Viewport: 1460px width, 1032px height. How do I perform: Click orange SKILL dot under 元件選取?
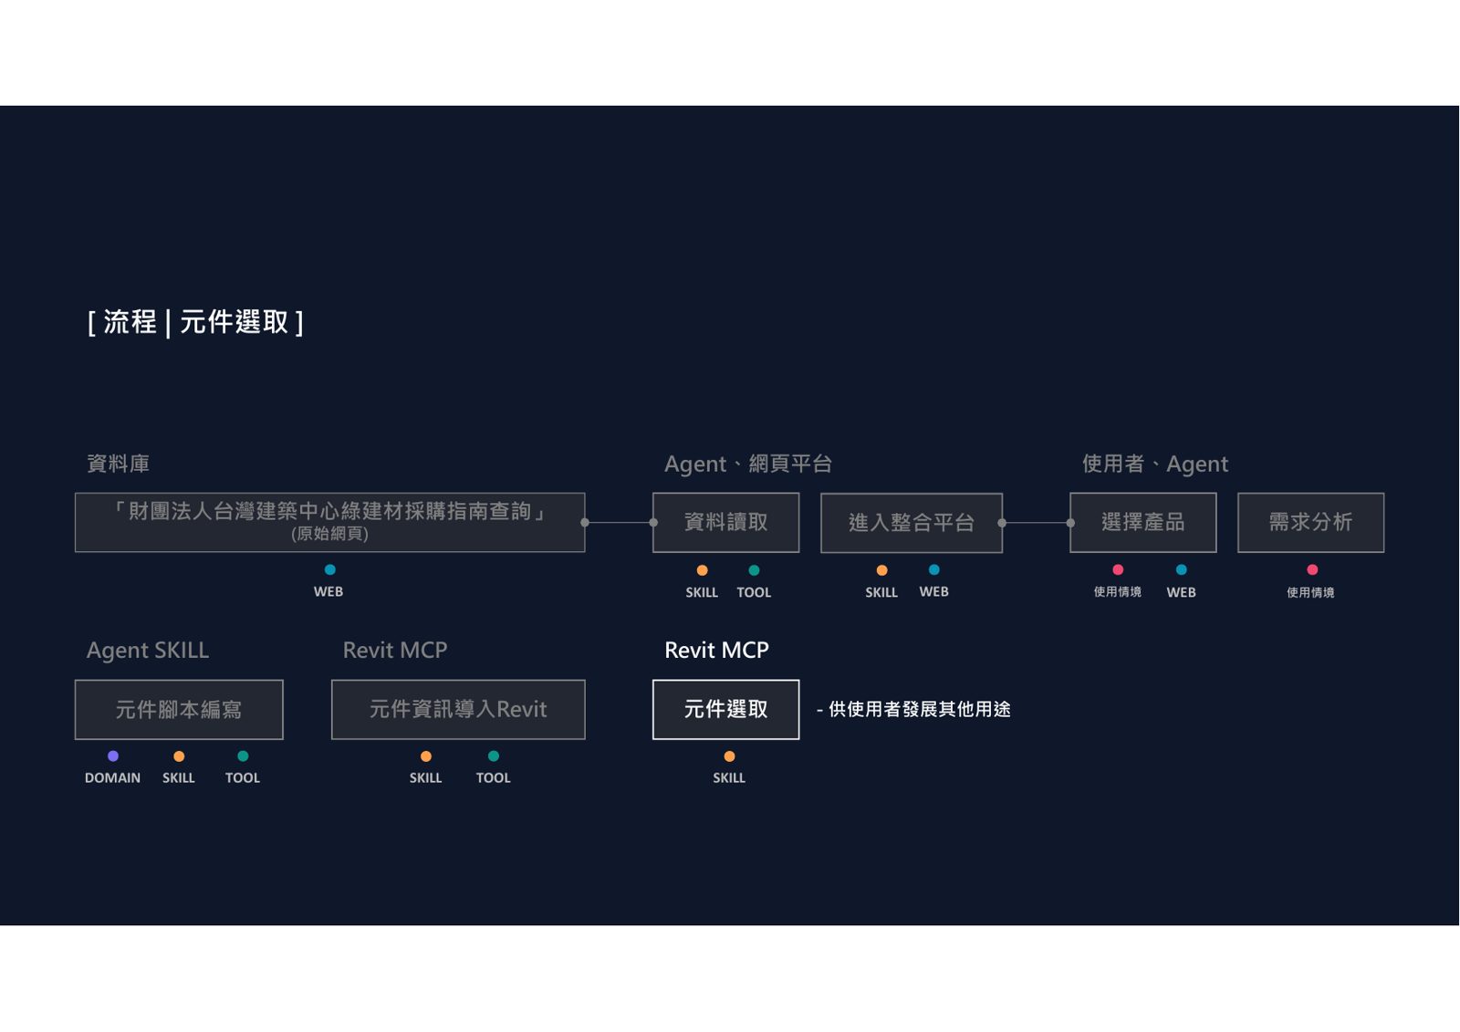[729, 756]
